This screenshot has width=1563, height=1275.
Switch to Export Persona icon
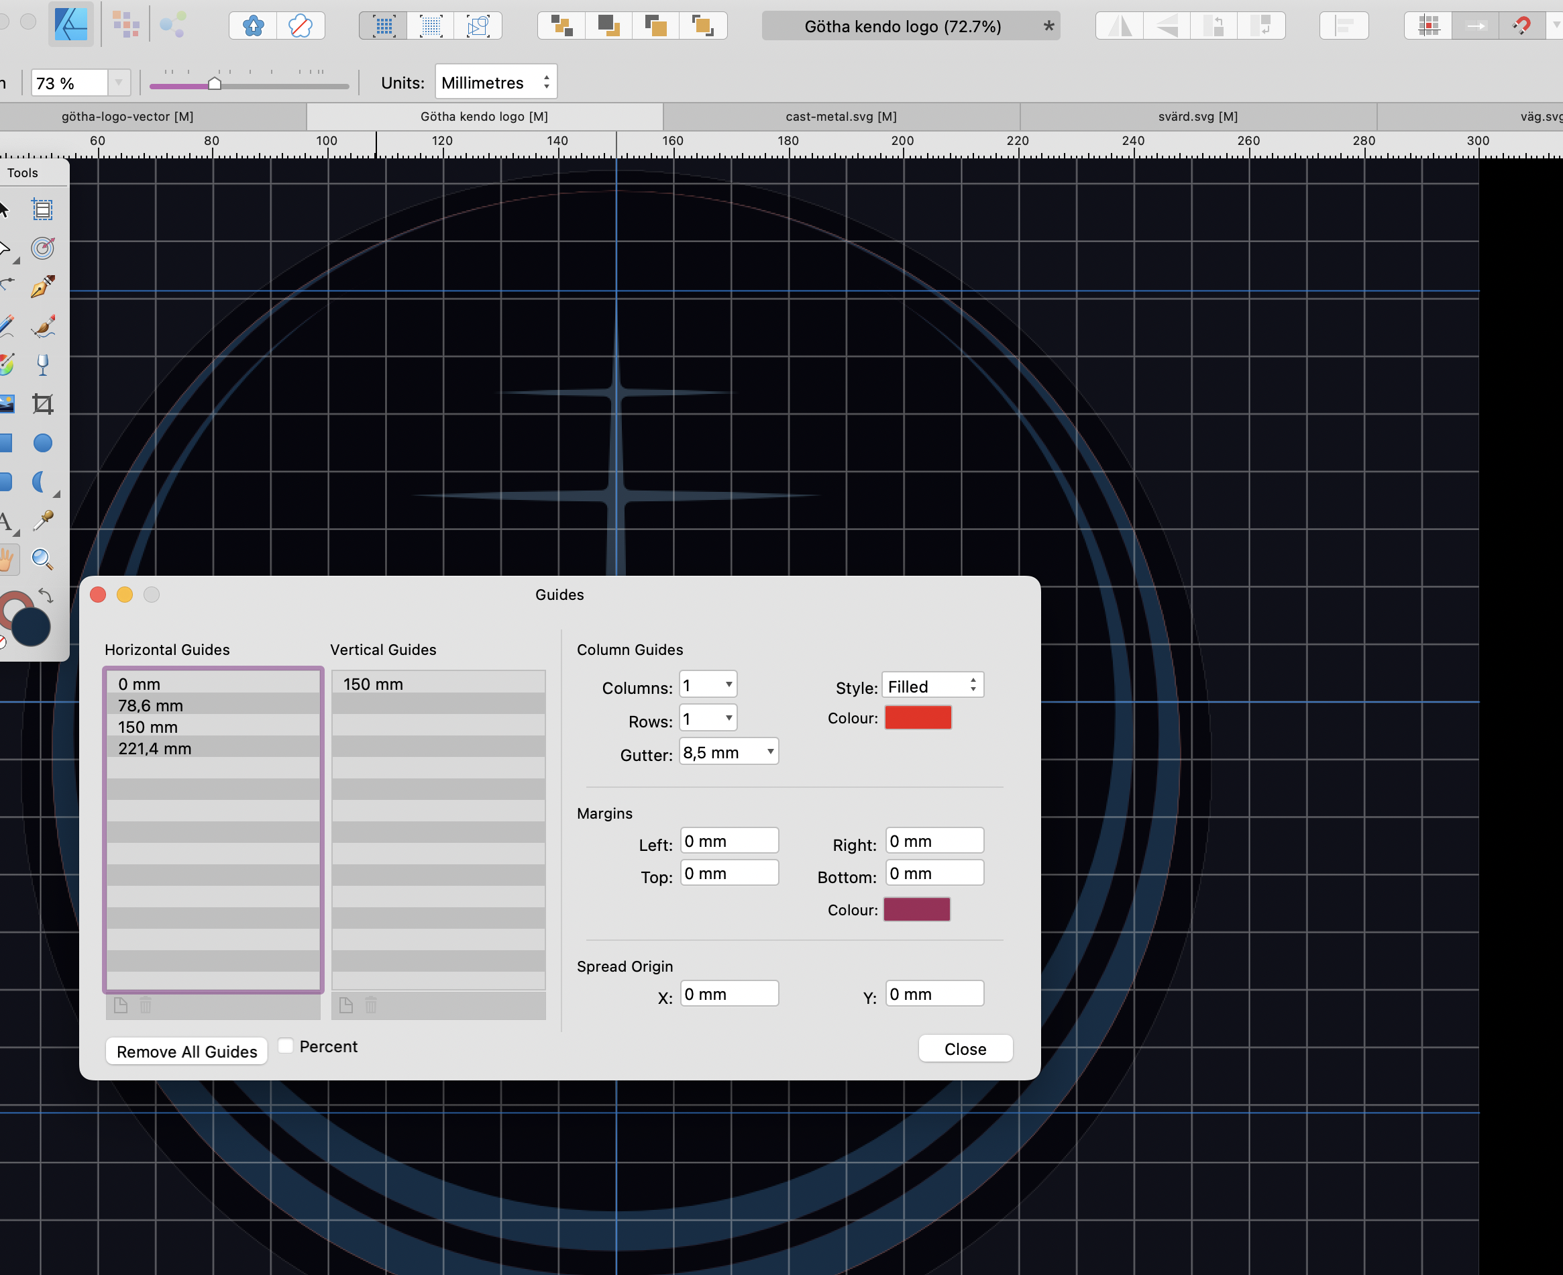coord(173,25)
